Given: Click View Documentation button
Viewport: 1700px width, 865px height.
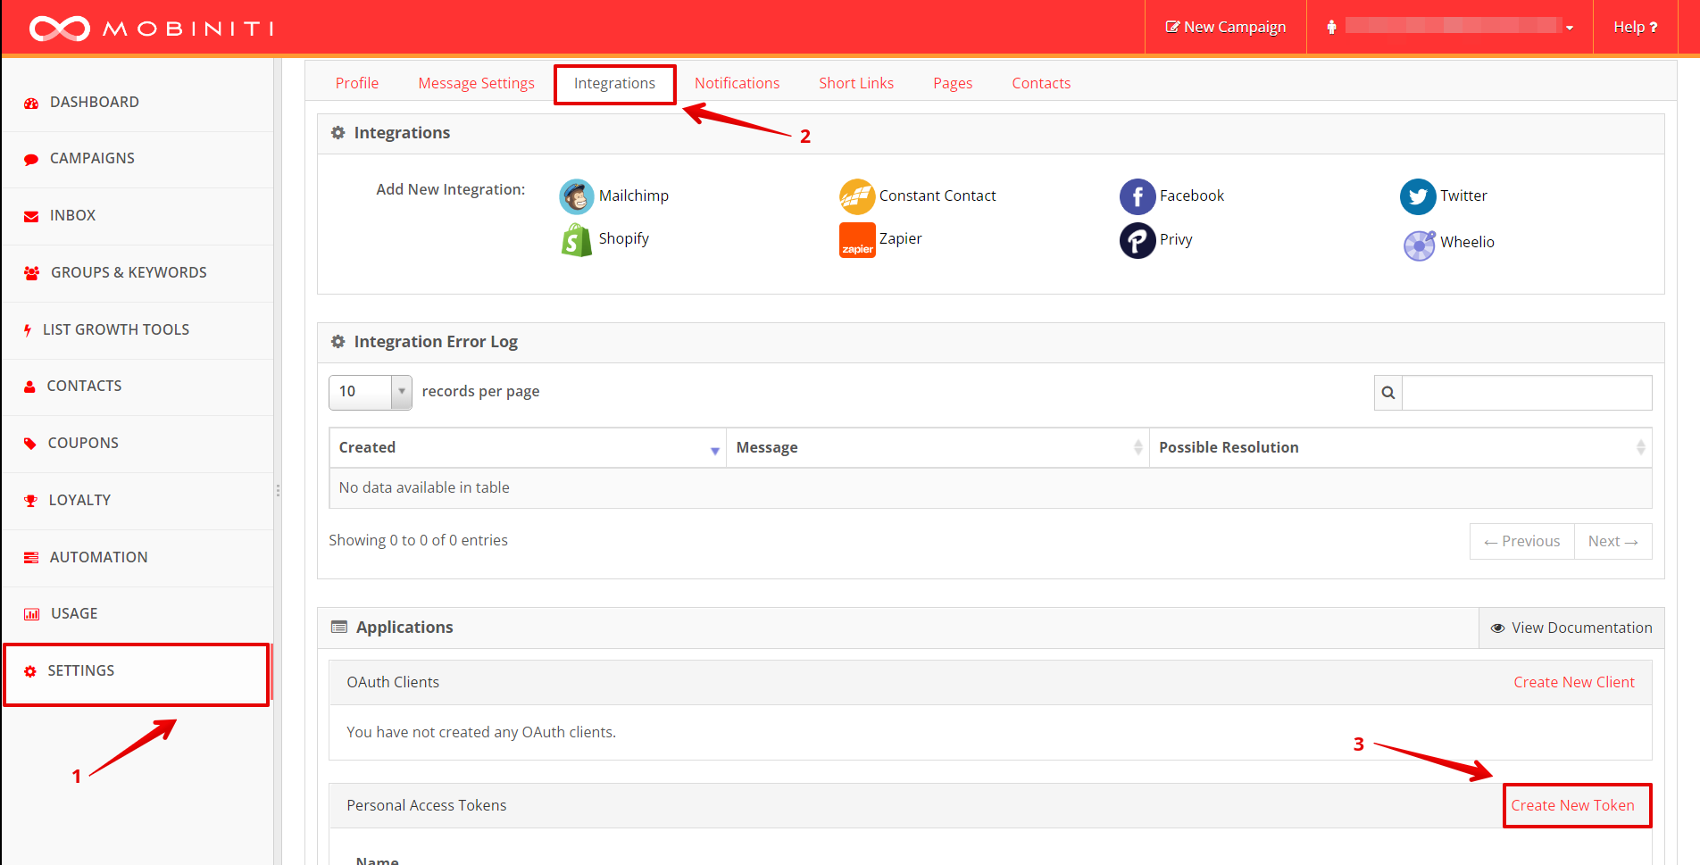Looking at the screenshot, I should click(1571, 628).
